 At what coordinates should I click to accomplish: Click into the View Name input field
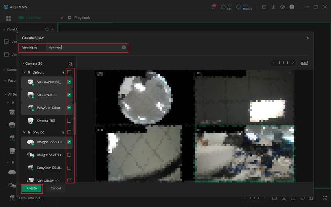point(84,47)
